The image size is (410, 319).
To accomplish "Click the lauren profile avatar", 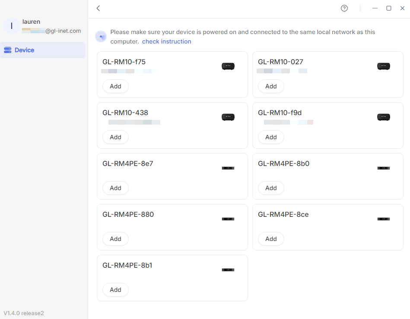I will point(12,26).
